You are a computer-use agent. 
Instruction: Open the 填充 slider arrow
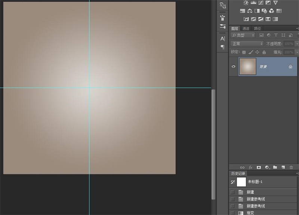coord(297,52)
